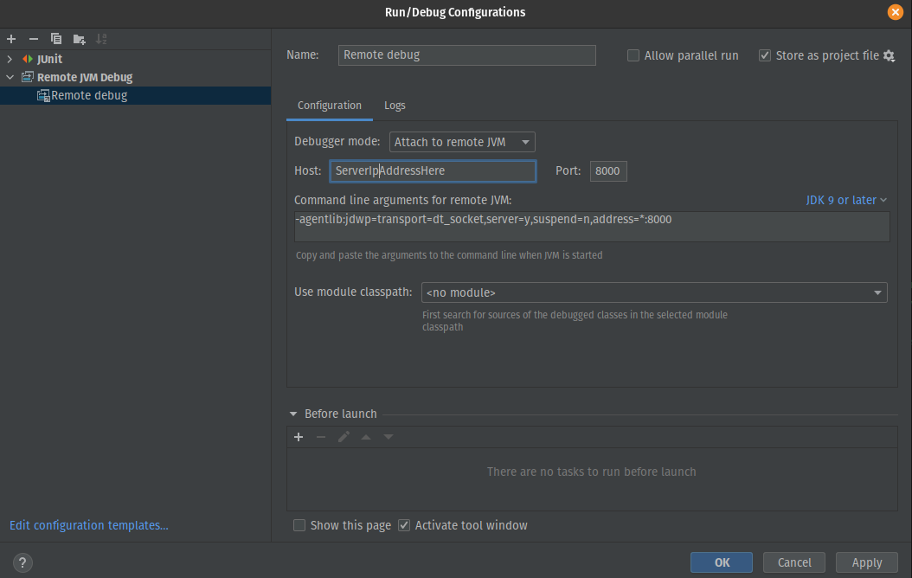Add a Before launch task
The width and height of the screenshot is (912, 578).
[x=299, y=437]
